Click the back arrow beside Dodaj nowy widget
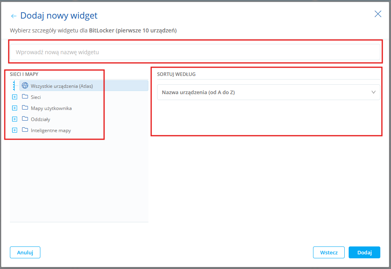This screenshot has height=269, width=391. click(14, 16)
